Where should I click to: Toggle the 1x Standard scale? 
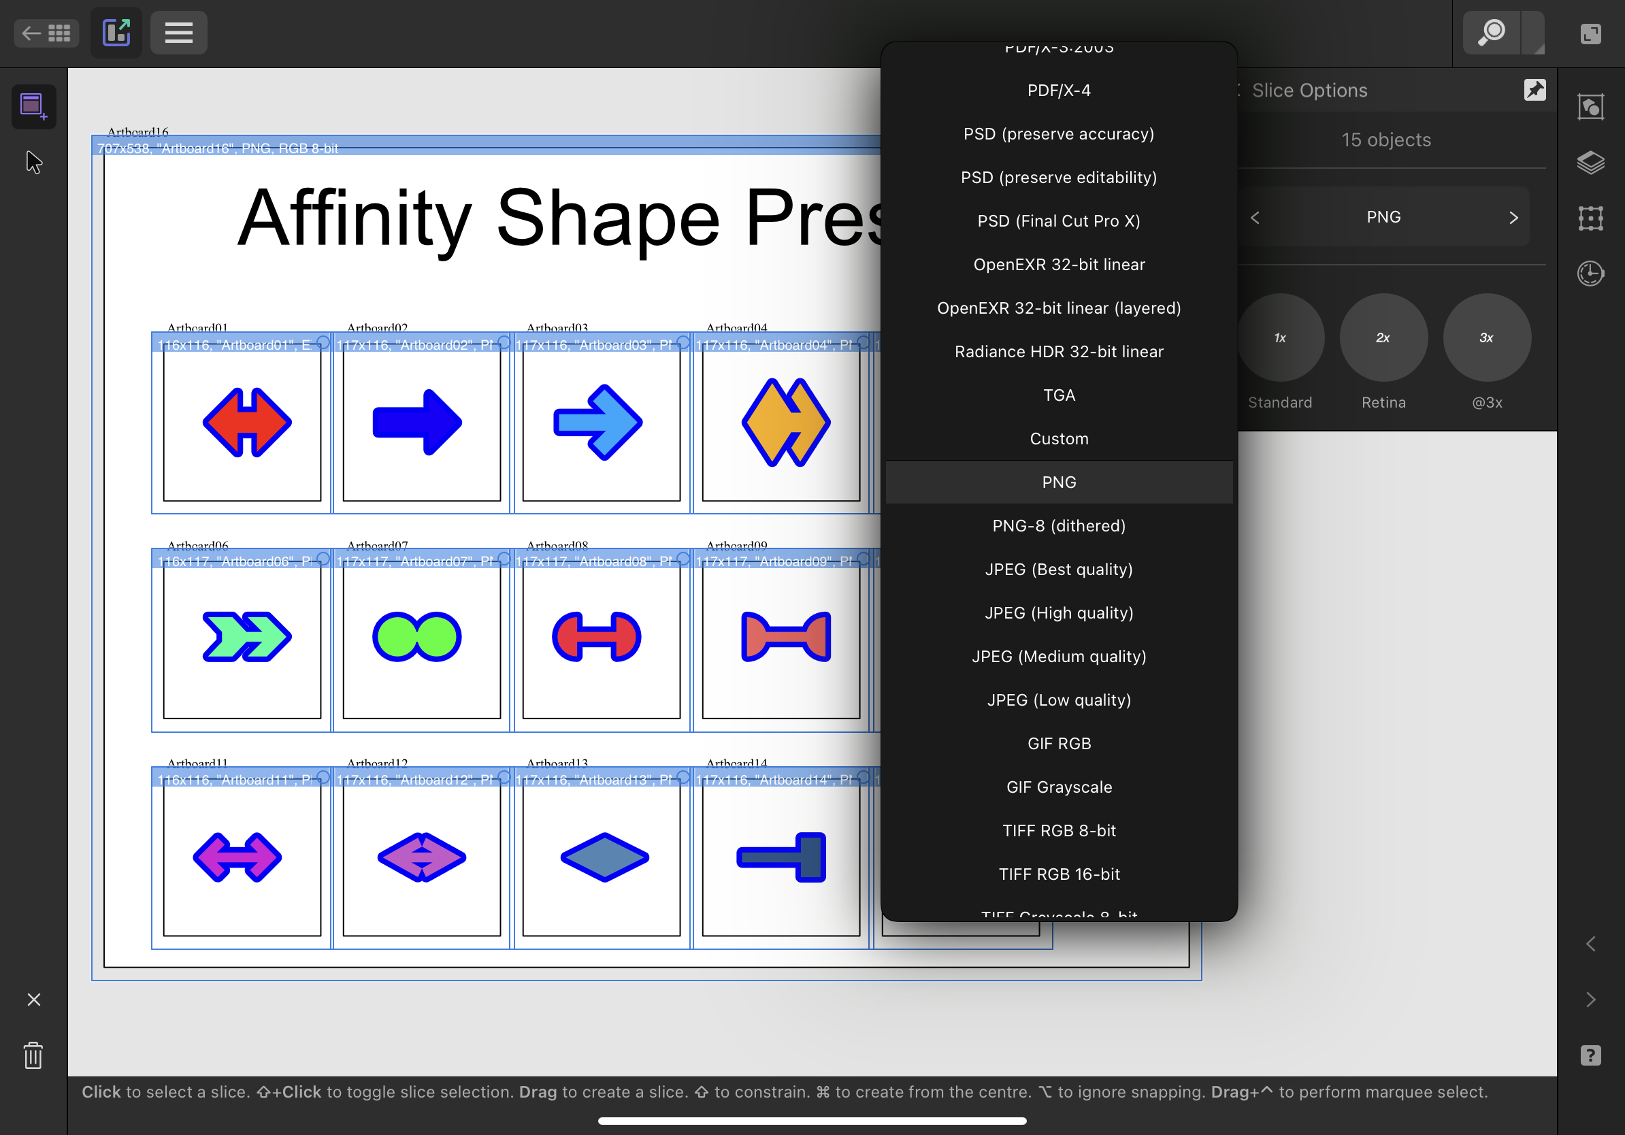coord(1279,338)
